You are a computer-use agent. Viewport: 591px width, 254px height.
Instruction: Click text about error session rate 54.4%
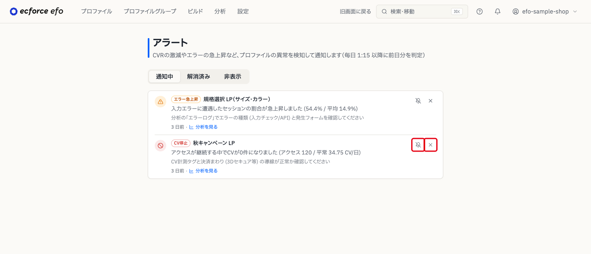coord(264,109)
